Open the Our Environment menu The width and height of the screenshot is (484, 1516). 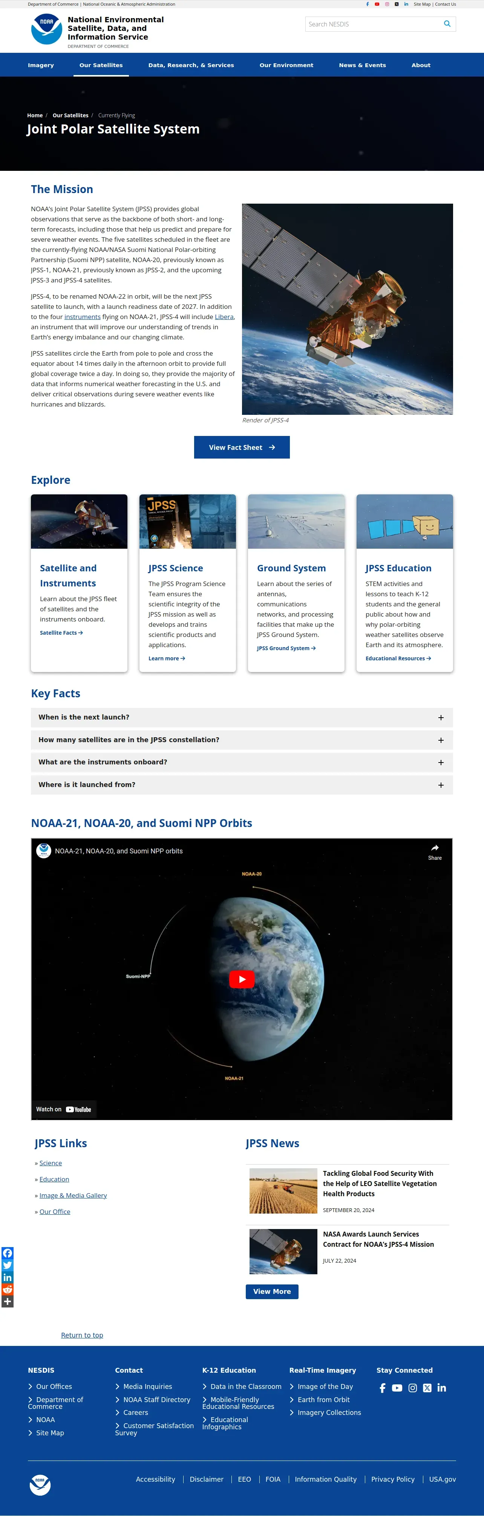(286, 65)
